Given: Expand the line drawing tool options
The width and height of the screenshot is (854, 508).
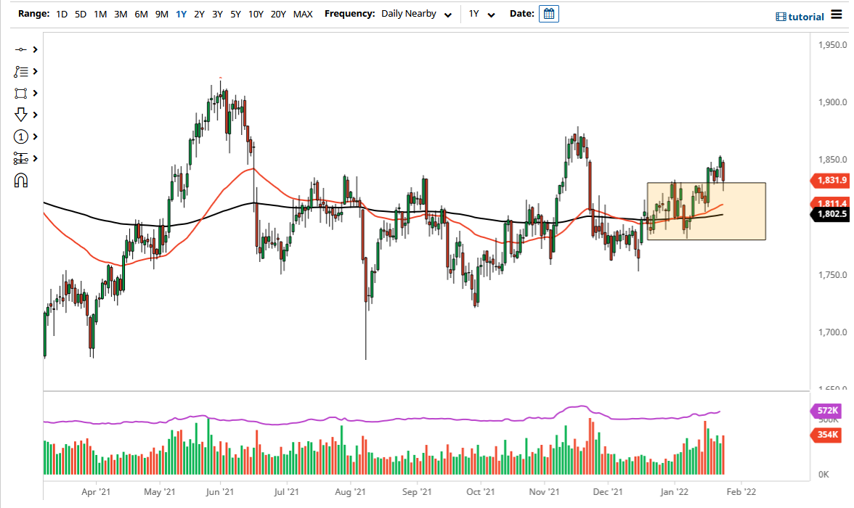Looking at the screenshot, I should (x=36, y=49).
